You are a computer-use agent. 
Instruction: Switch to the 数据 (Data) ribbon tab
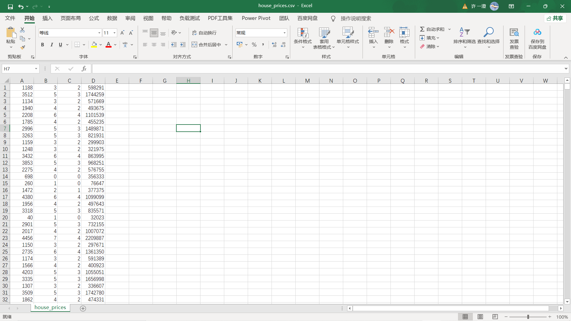point(112,18)
